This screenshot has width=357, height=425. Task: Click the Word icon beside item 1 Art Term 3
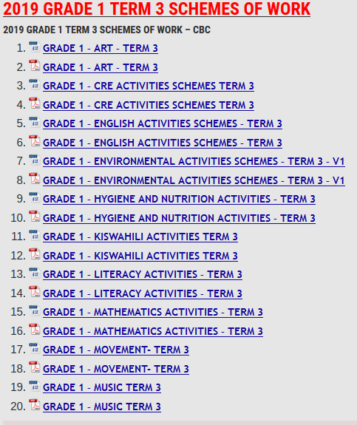coord(35,47)
